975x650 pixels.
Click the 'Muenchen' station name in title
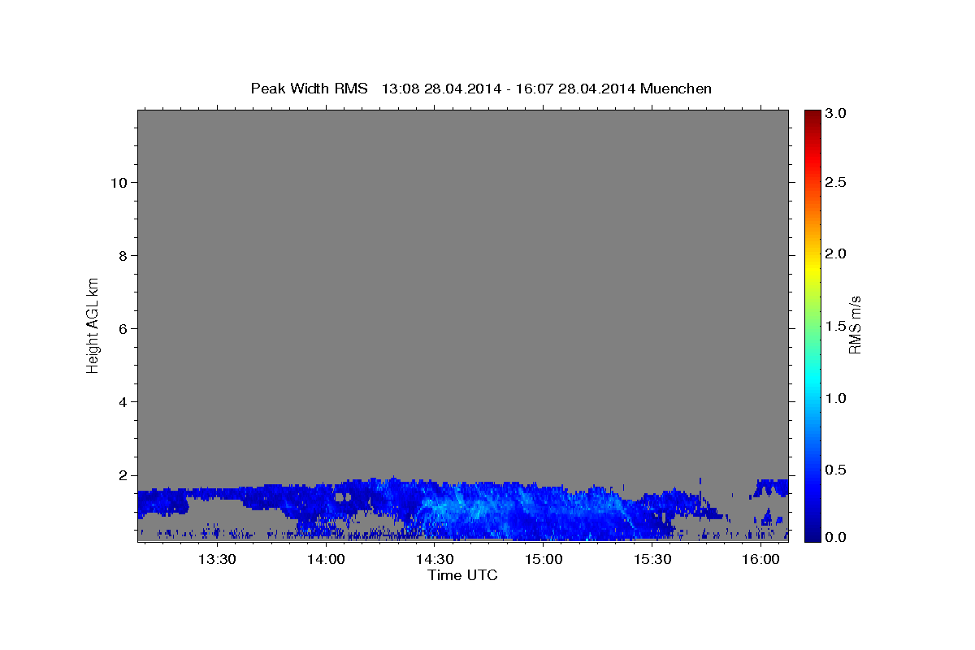coord(676,89)
